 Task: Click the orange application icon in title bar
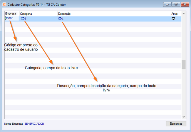[x=4, y=5]
